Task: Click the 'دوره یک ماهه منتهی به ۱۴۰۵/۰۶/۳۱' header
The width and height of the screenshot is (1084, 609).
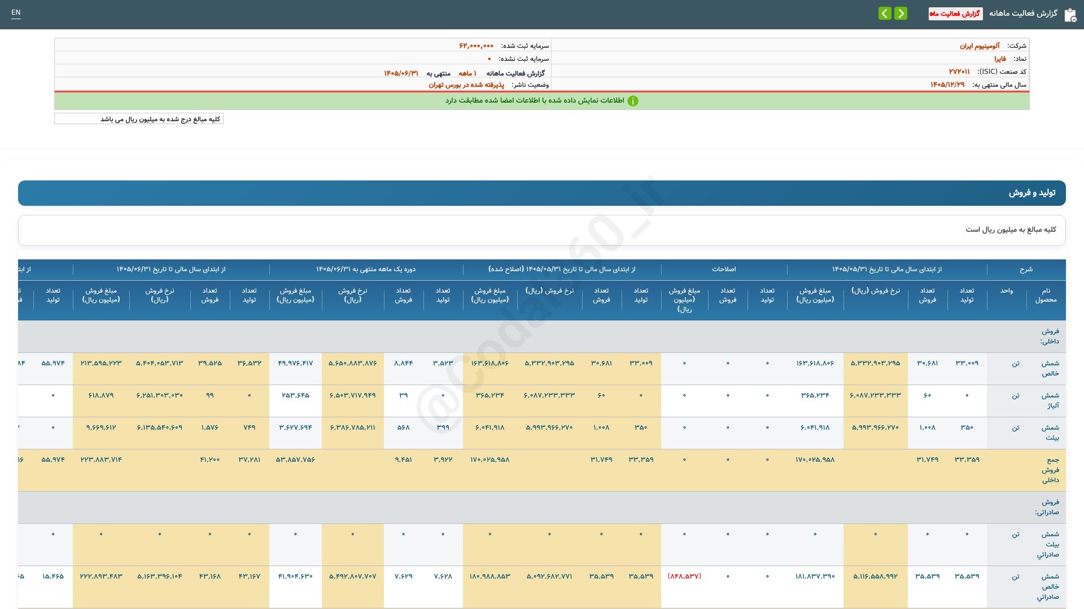Action: pyautogui.click(x=366, y=270)
